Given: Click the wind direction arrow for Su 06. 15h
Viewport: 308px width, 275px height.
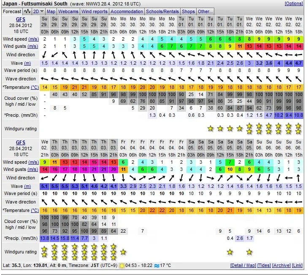Looking at the screenshot, I should pos(298,178).
